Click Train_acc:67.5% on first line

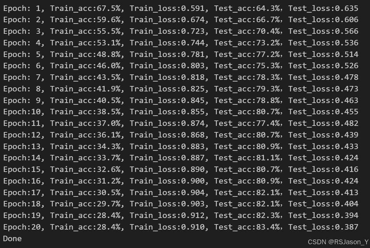pos(85,9)
